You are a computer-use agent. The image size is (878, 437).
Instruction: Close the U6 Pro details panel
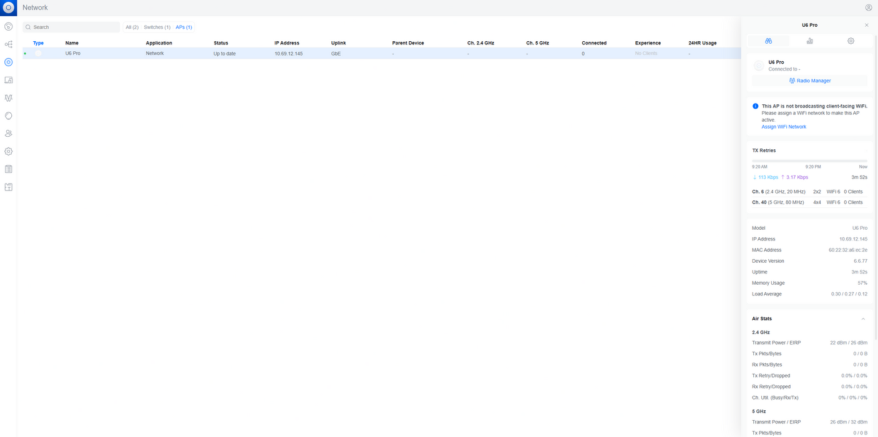click(866, 25)
